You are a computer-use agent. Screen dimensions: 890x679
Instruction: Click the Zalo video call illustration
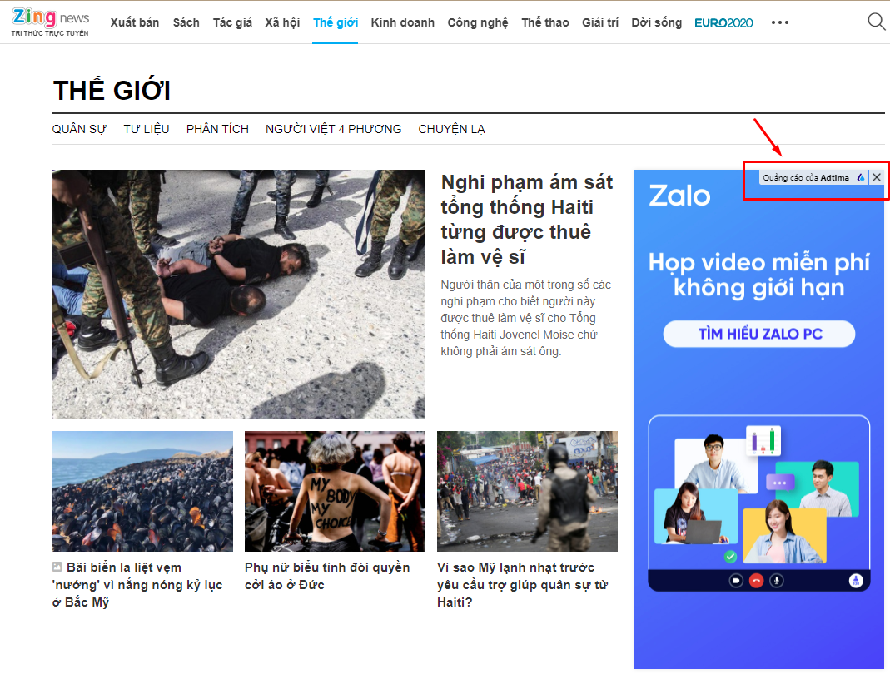click(759, 503)
